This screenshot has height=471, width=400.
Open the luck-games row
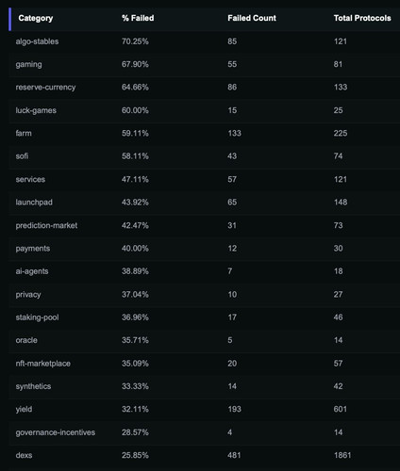[x=205, y=110]
